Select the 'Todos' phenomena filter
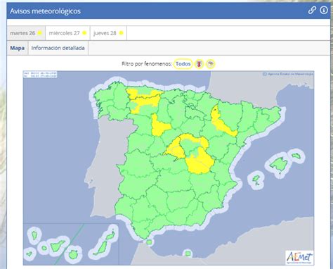The width and height of the screenshot is (333, 269). click(x=183, y=64)
